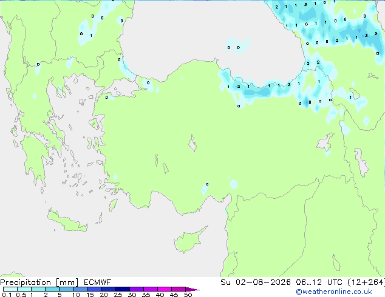
Task: Pick the legend swatch between 1 and 2
Action: pos(38,289)
